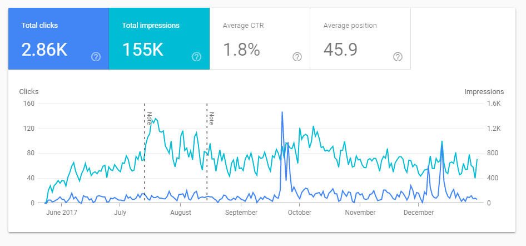This screenshot has width=526, height=246.
Task: Click the highest clicks spike before October
Action: click(282, 112)
